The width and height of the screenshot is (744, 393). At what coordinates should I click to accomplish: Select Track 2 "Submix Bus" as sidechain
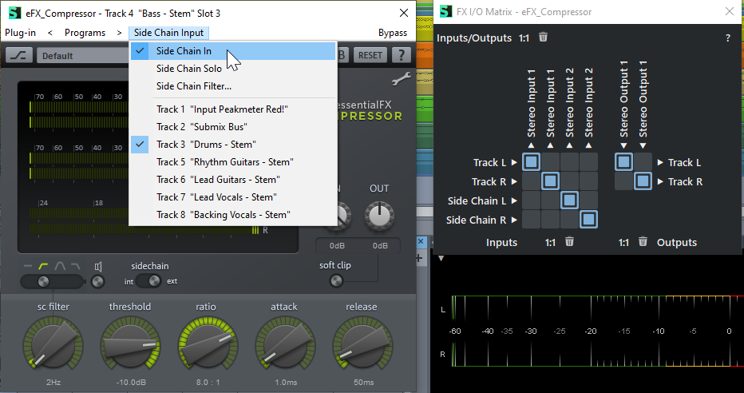pyautogui.click(x=233, y=127)
